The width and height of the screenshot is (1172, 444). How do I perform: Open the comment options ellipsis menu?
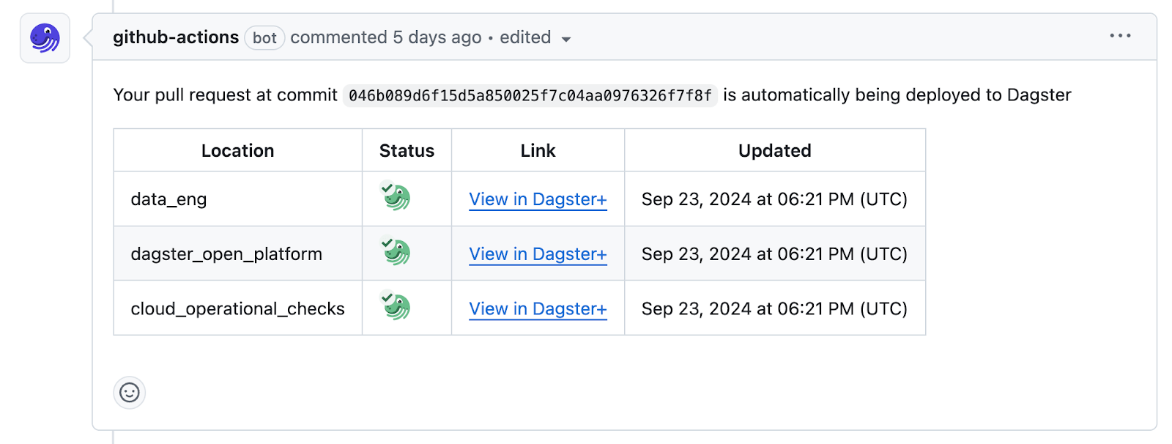pyautogui.click(x=1120, y=36)
